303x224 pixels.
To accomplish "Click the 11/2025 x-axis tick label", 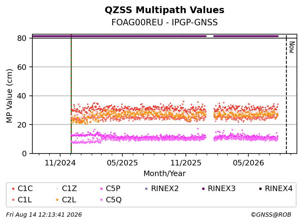I will point(186,163).
